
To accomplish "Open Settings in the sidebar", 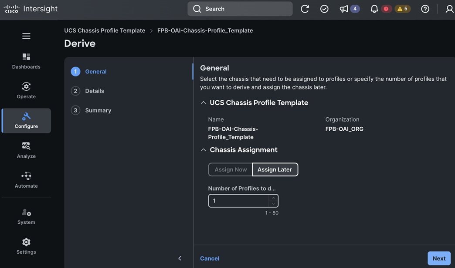I will 26,246.
